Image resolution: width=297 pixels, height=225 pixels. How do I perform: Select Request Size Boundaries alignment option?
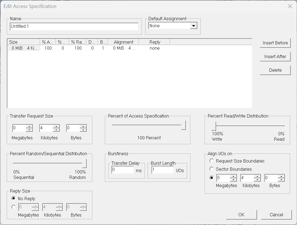pos(212,161)
